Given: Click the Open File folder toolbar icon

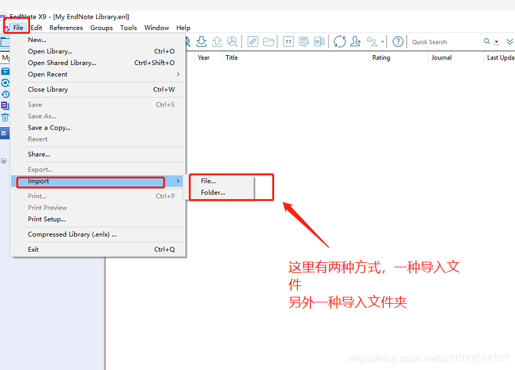Looking at the screenshot, I should click(268, 41).
